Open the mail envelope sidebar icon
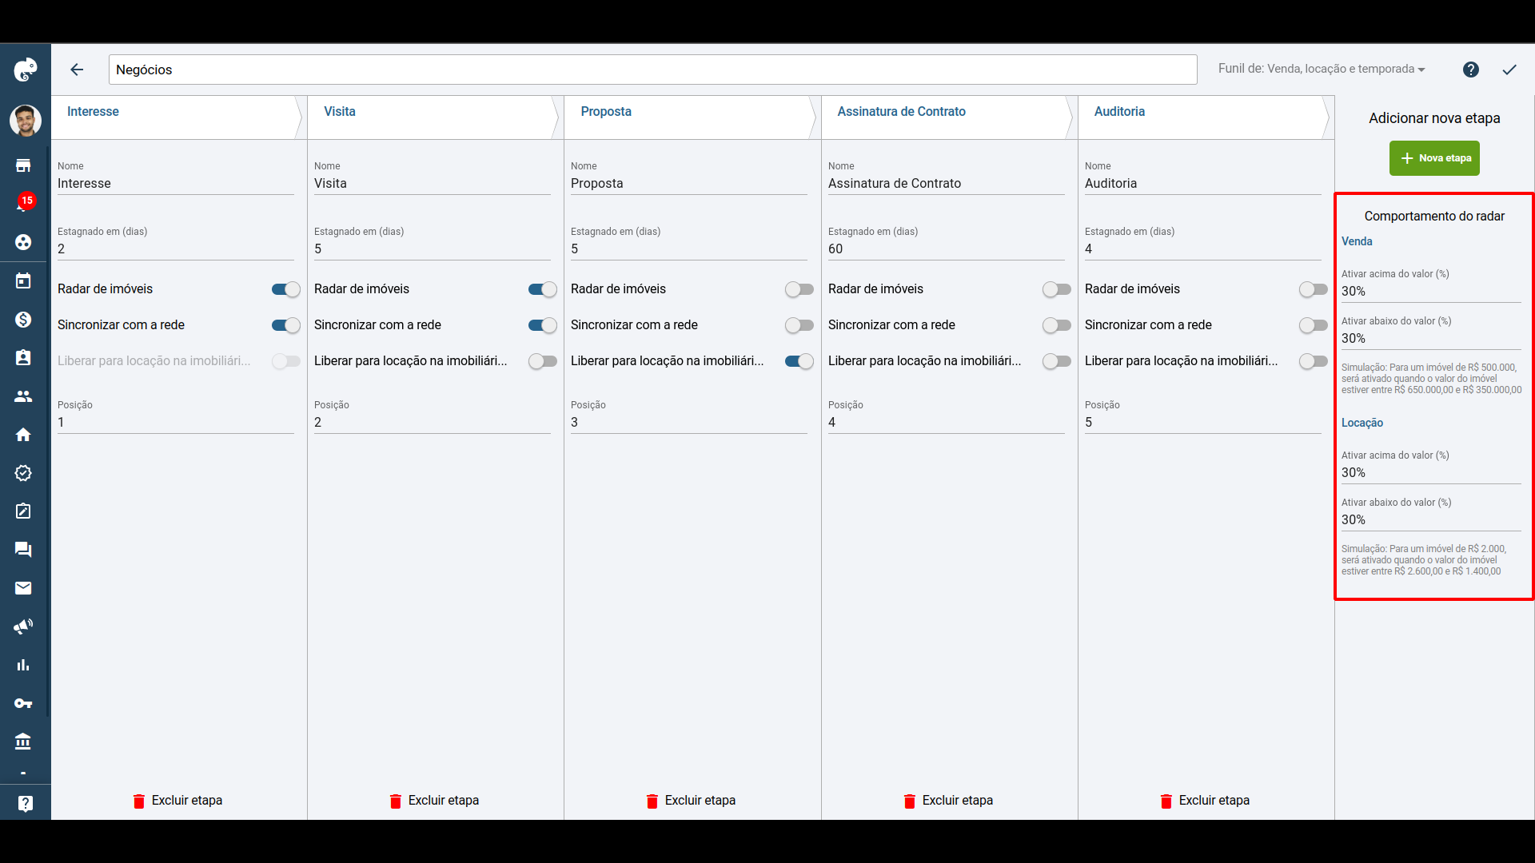 [x=23, y=588]
